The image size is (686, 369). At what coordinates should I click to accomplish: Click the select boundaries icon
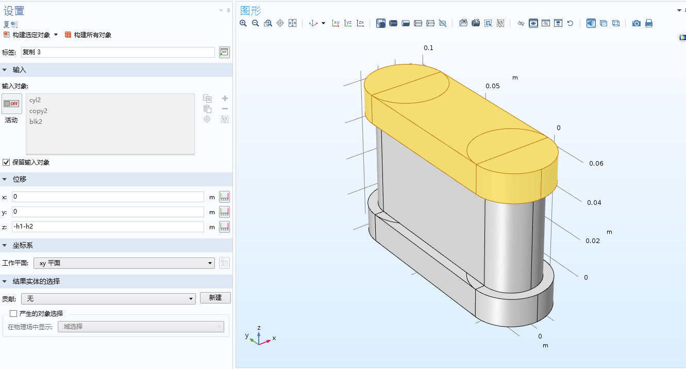click(x=406, y=23)
